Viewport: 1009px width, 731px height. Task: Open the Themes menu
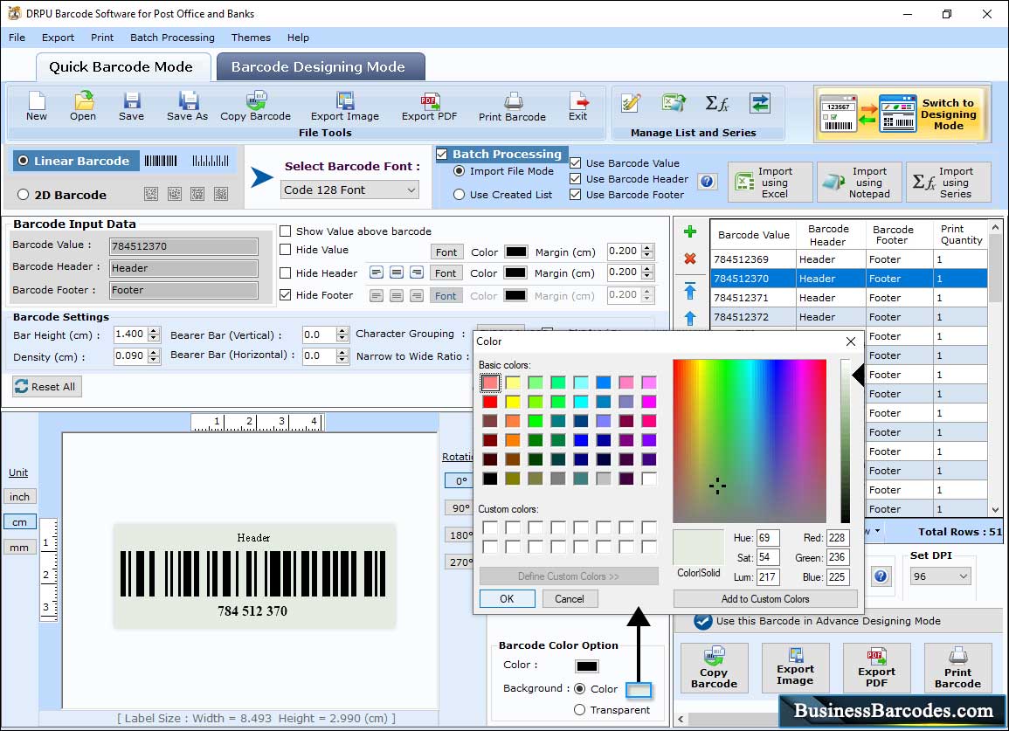(x=251, y=38)
